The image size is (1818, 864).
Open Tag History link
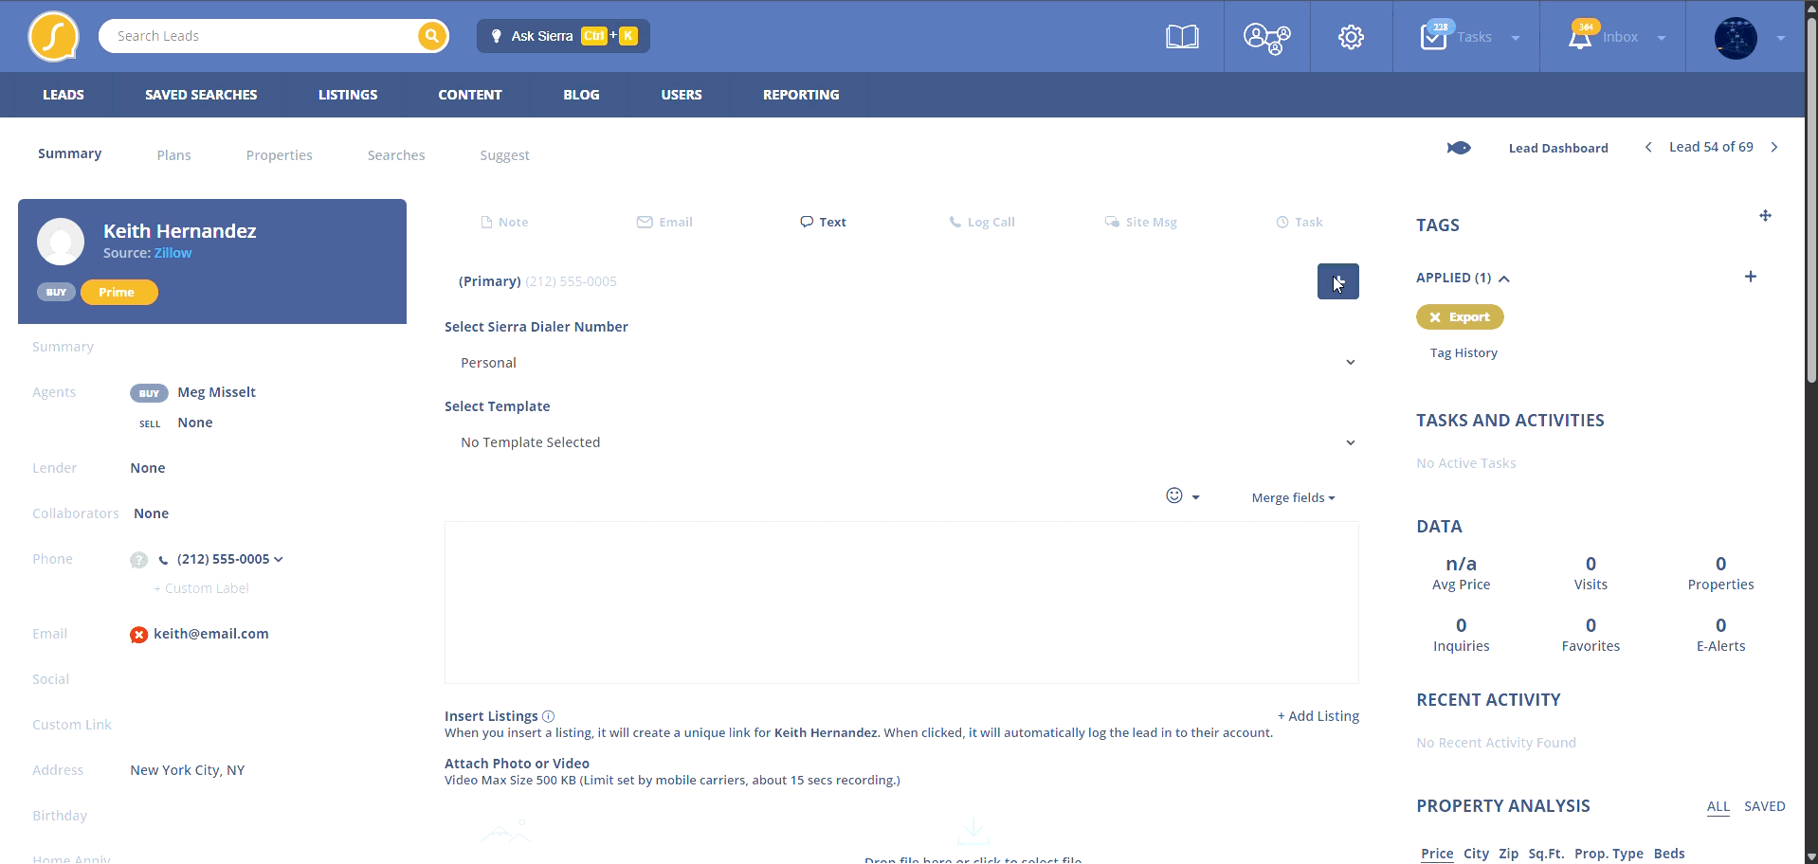click(1463, 352)
